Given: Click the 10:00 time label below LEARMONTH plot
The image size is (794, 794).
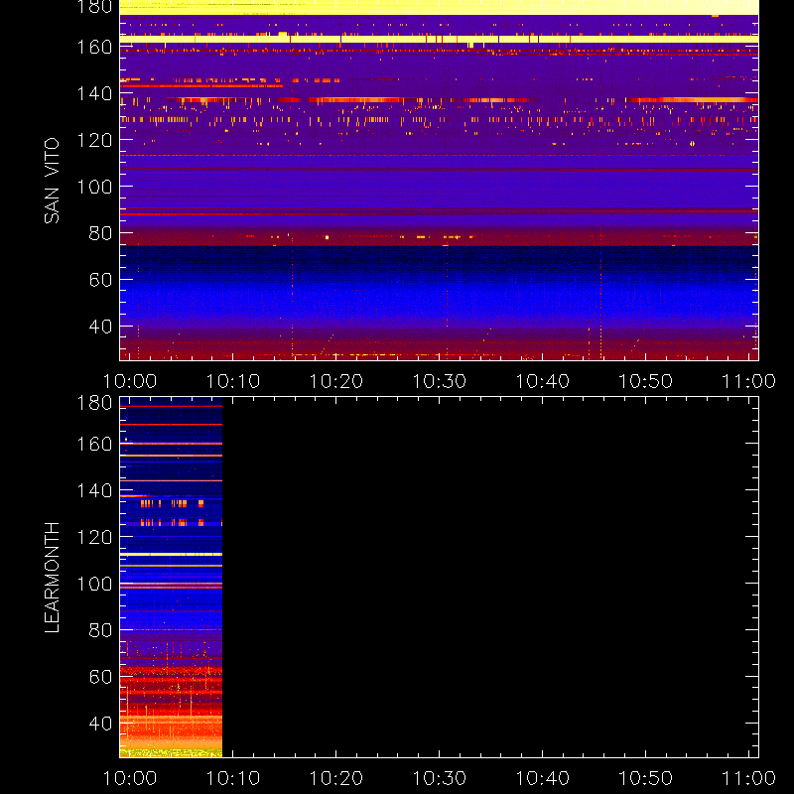Looking at the screenshot, I should coord(130,778).
